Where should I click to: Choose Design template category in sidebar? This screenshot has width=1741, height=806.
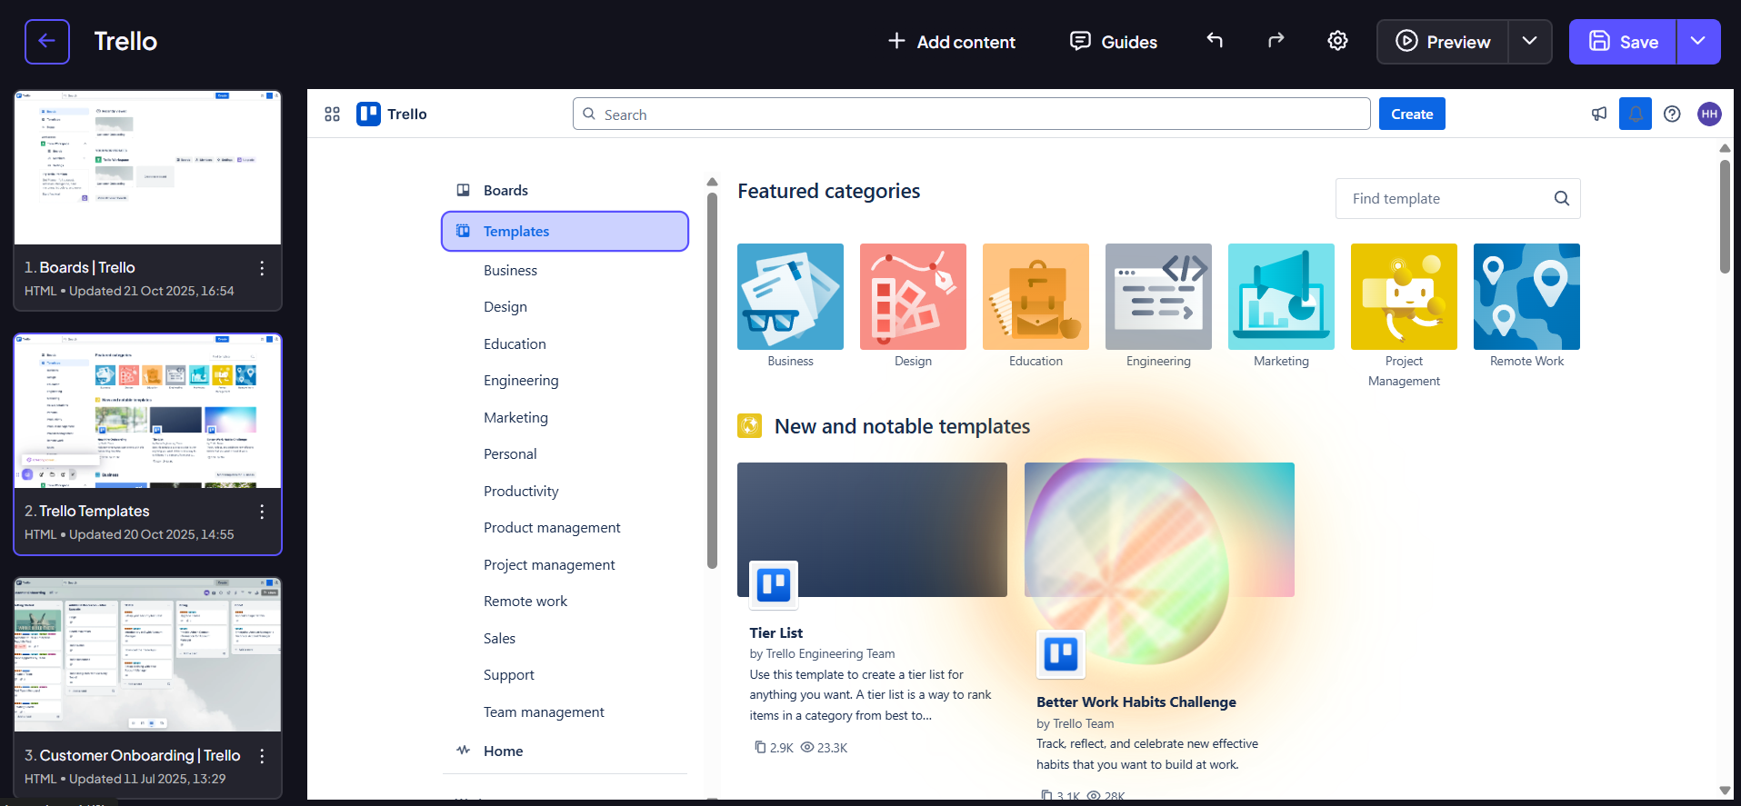tap(505, 307)
